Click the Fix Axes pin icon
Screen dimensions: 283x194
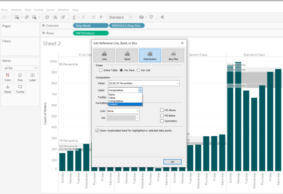pos(101,17)
